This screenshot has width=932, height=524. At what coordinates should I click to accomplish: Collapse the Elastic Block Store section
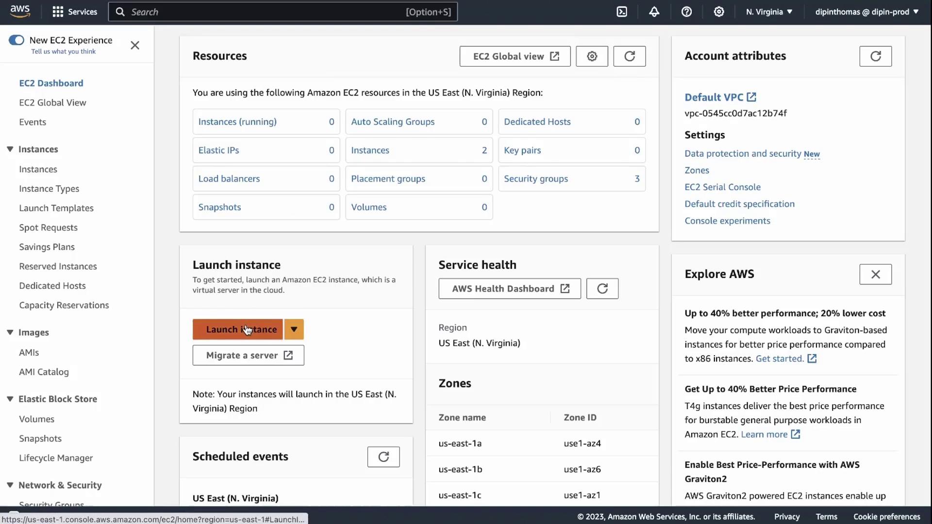10,399
